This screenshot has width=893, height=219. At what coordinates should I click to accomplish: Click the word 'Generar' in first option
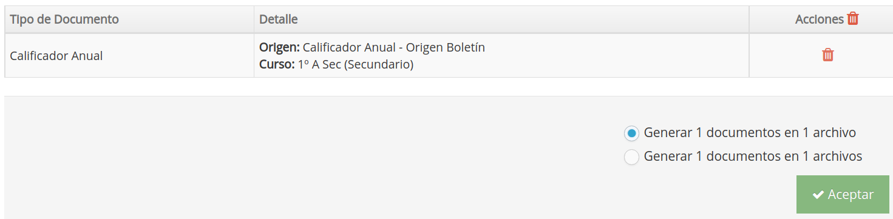tap(668, 132)
